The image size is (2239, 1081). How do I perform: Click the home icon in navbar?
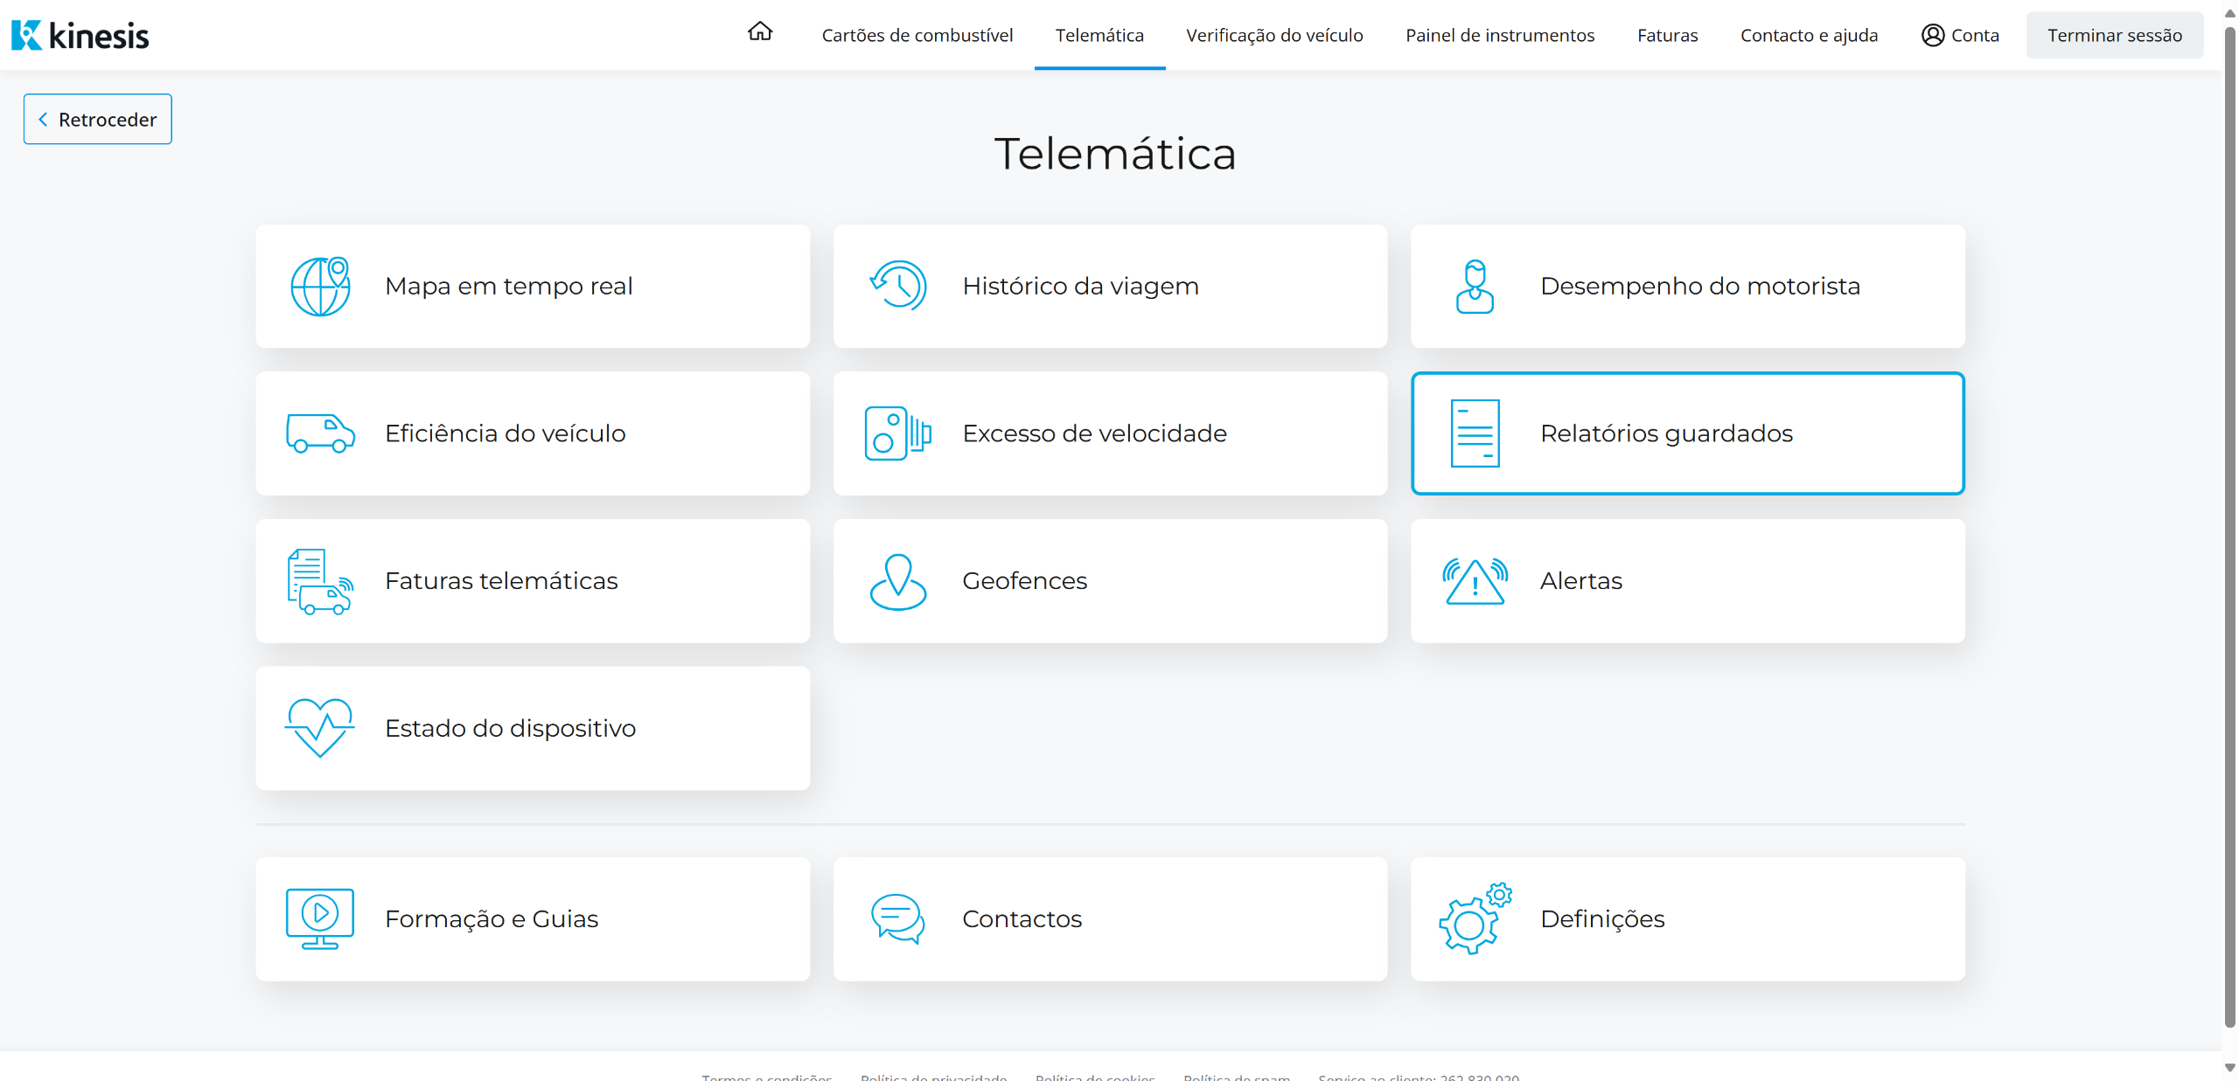click(x=759, y=32)
